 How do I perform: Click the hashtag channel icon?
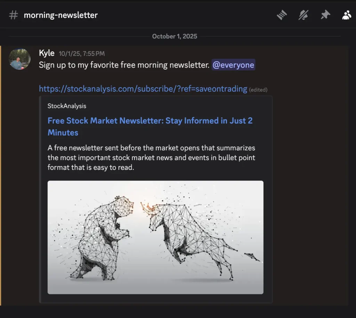pos(13,15)
